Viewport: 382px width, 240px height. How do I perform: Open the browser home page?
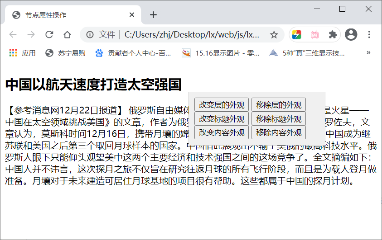pos(67,34)
